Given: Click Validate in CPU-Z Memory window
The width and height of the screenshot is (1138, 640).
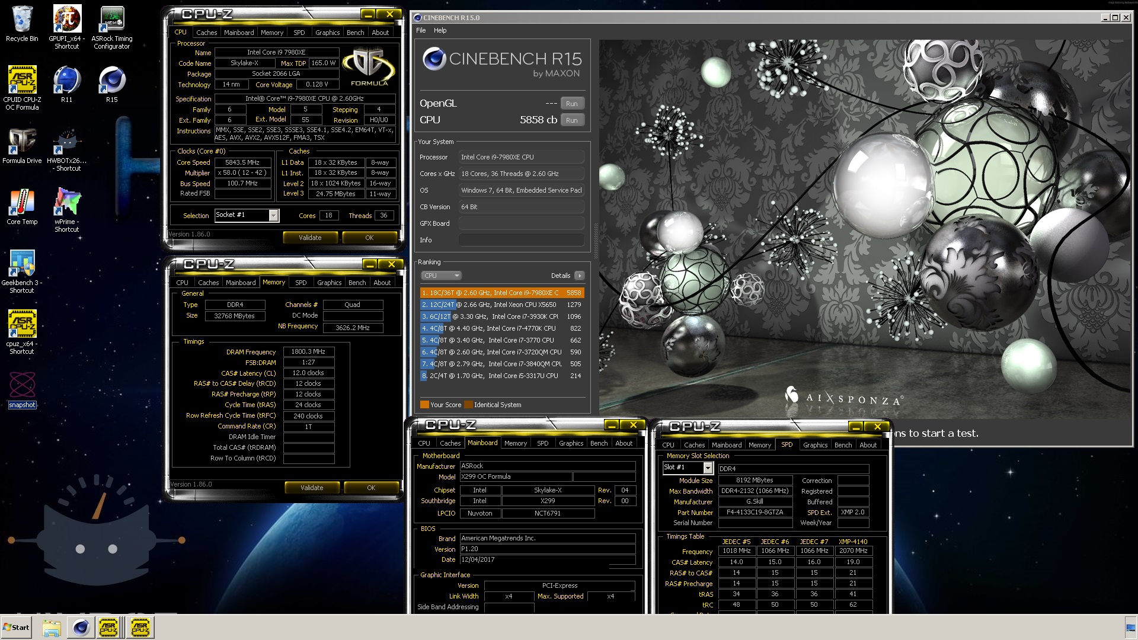Looking at the screenshot, I should (312, 488).
